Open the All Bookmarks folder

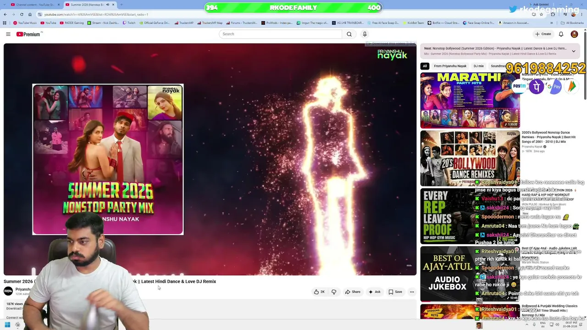coord(572,23)
